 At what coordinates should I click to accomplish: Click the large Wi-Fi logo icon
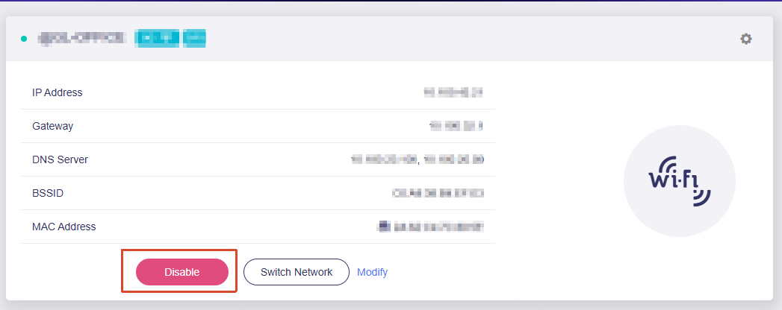(x=679, y=181)
